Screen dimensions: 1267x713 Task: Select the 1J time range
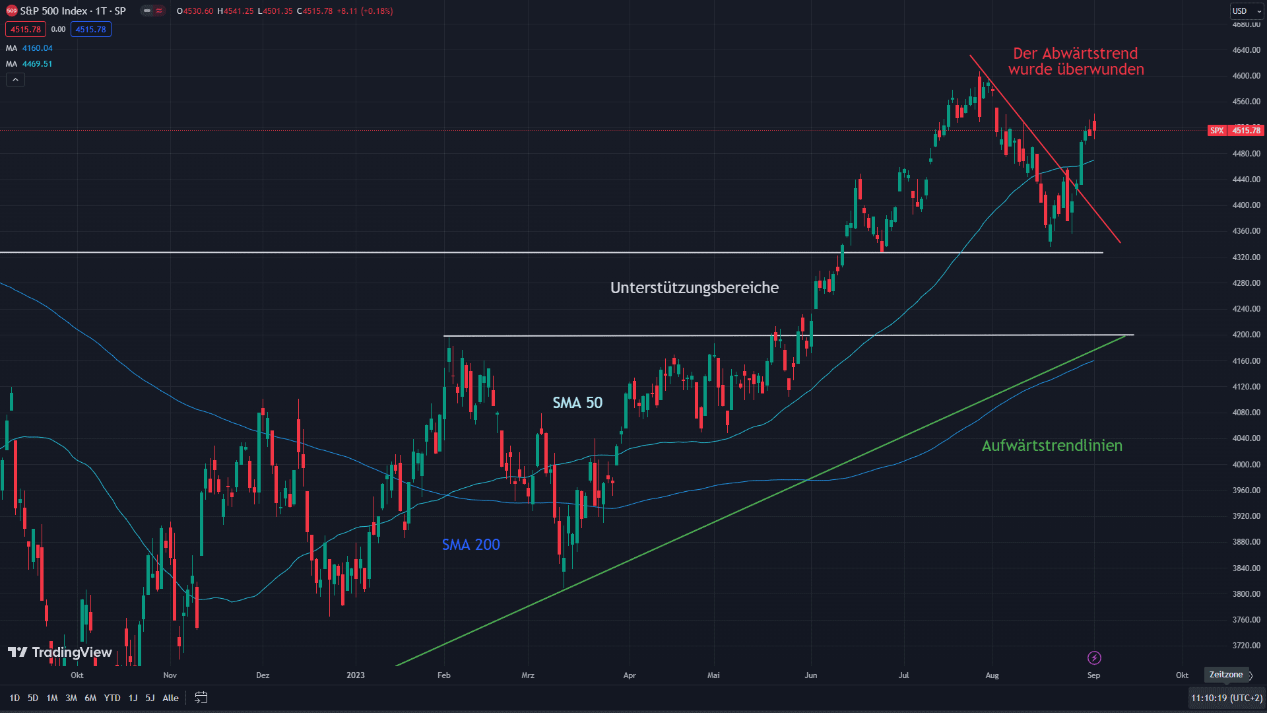pyautogui.click(x=133, y=698)
